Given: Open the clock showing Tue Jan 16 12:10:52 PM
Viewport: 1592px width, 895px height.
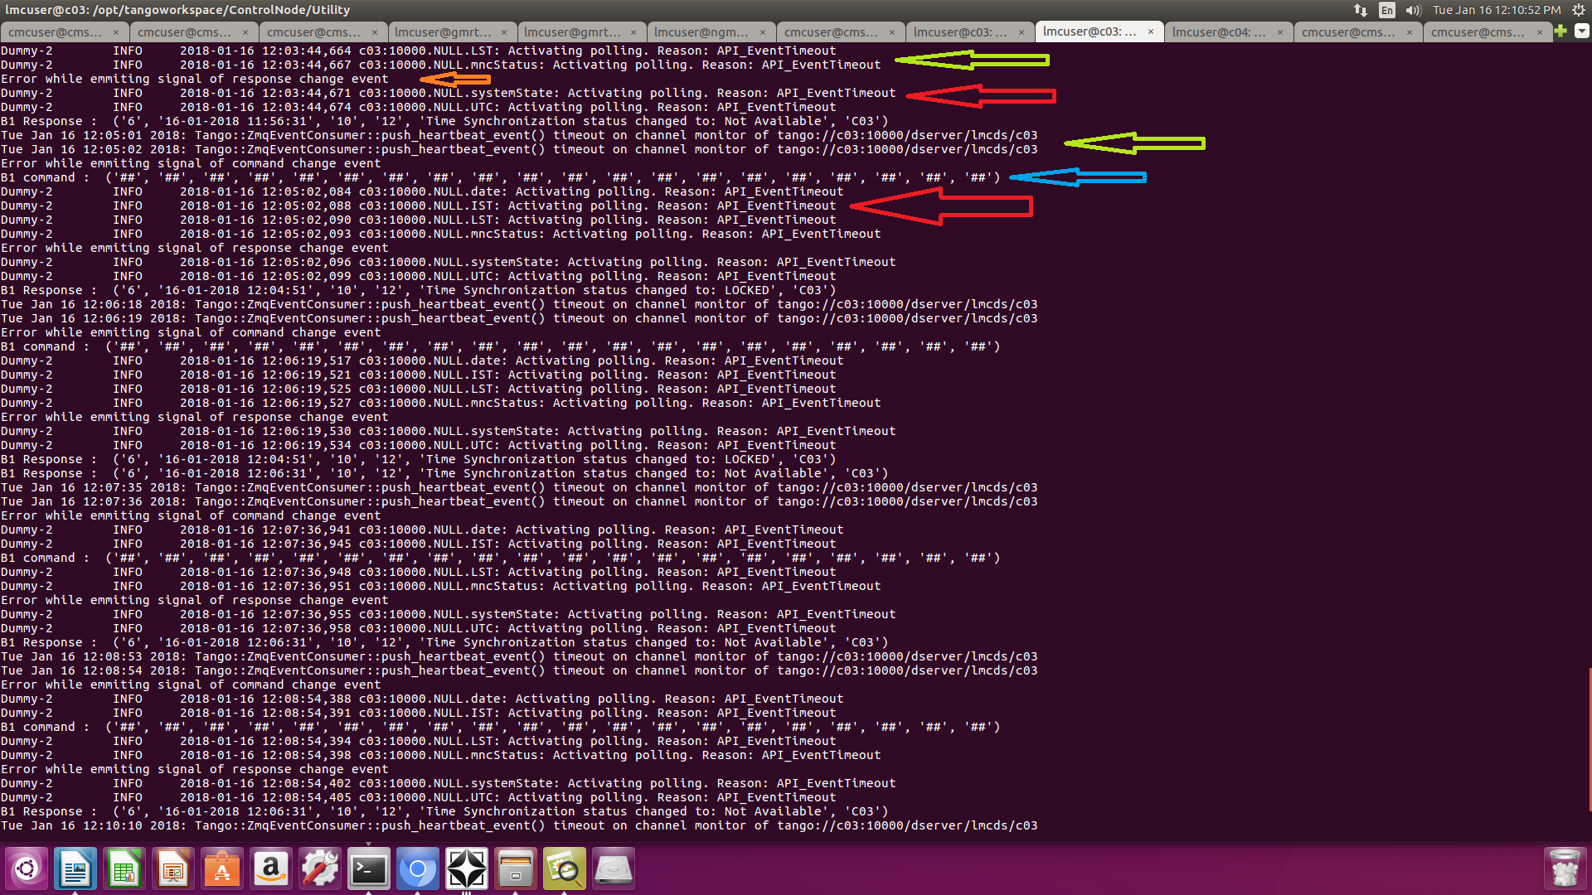Looking at the screenshot, I should coord(1497,10).
